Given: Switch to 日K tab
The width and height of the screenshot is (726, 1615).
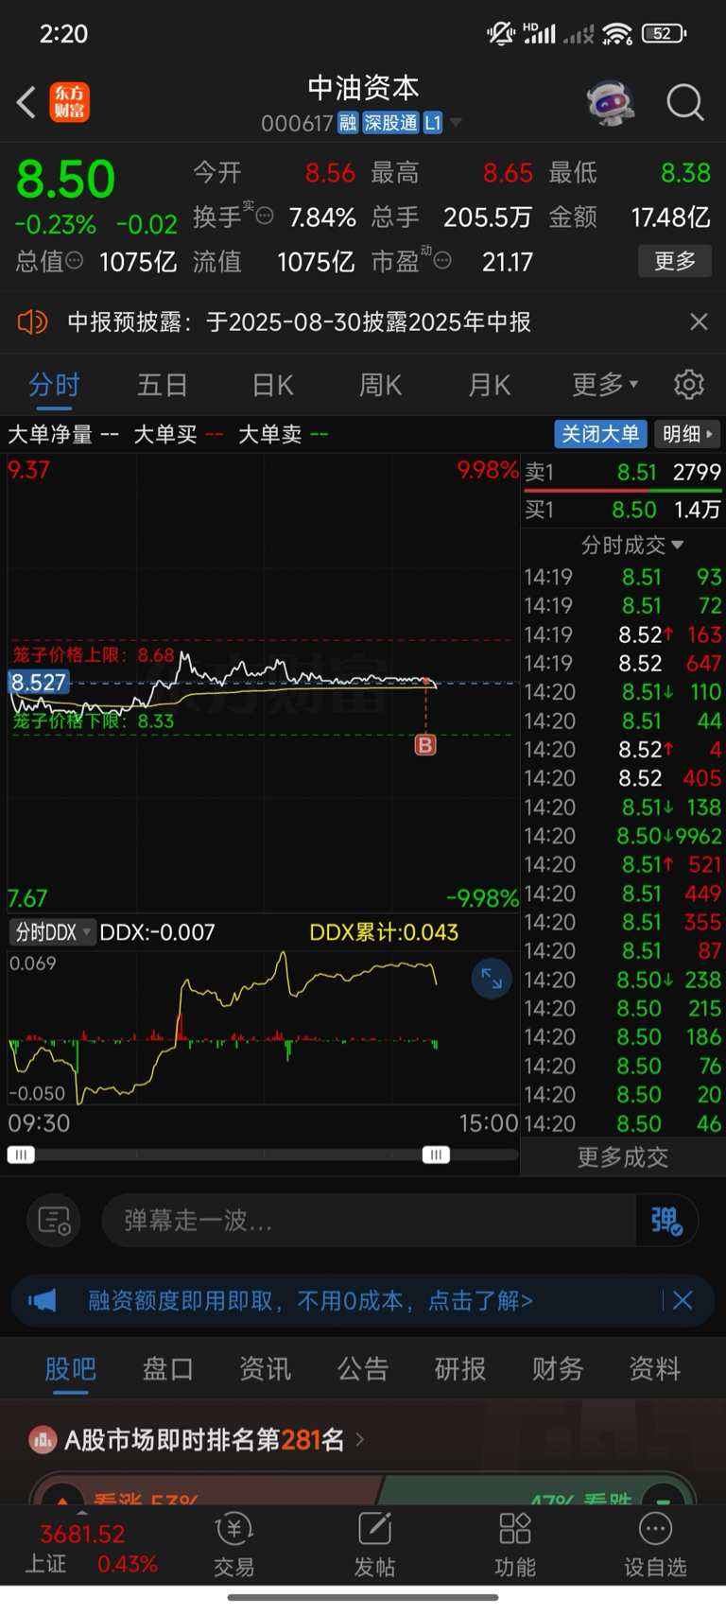Looking at the screenshot, I should point(272,385).
